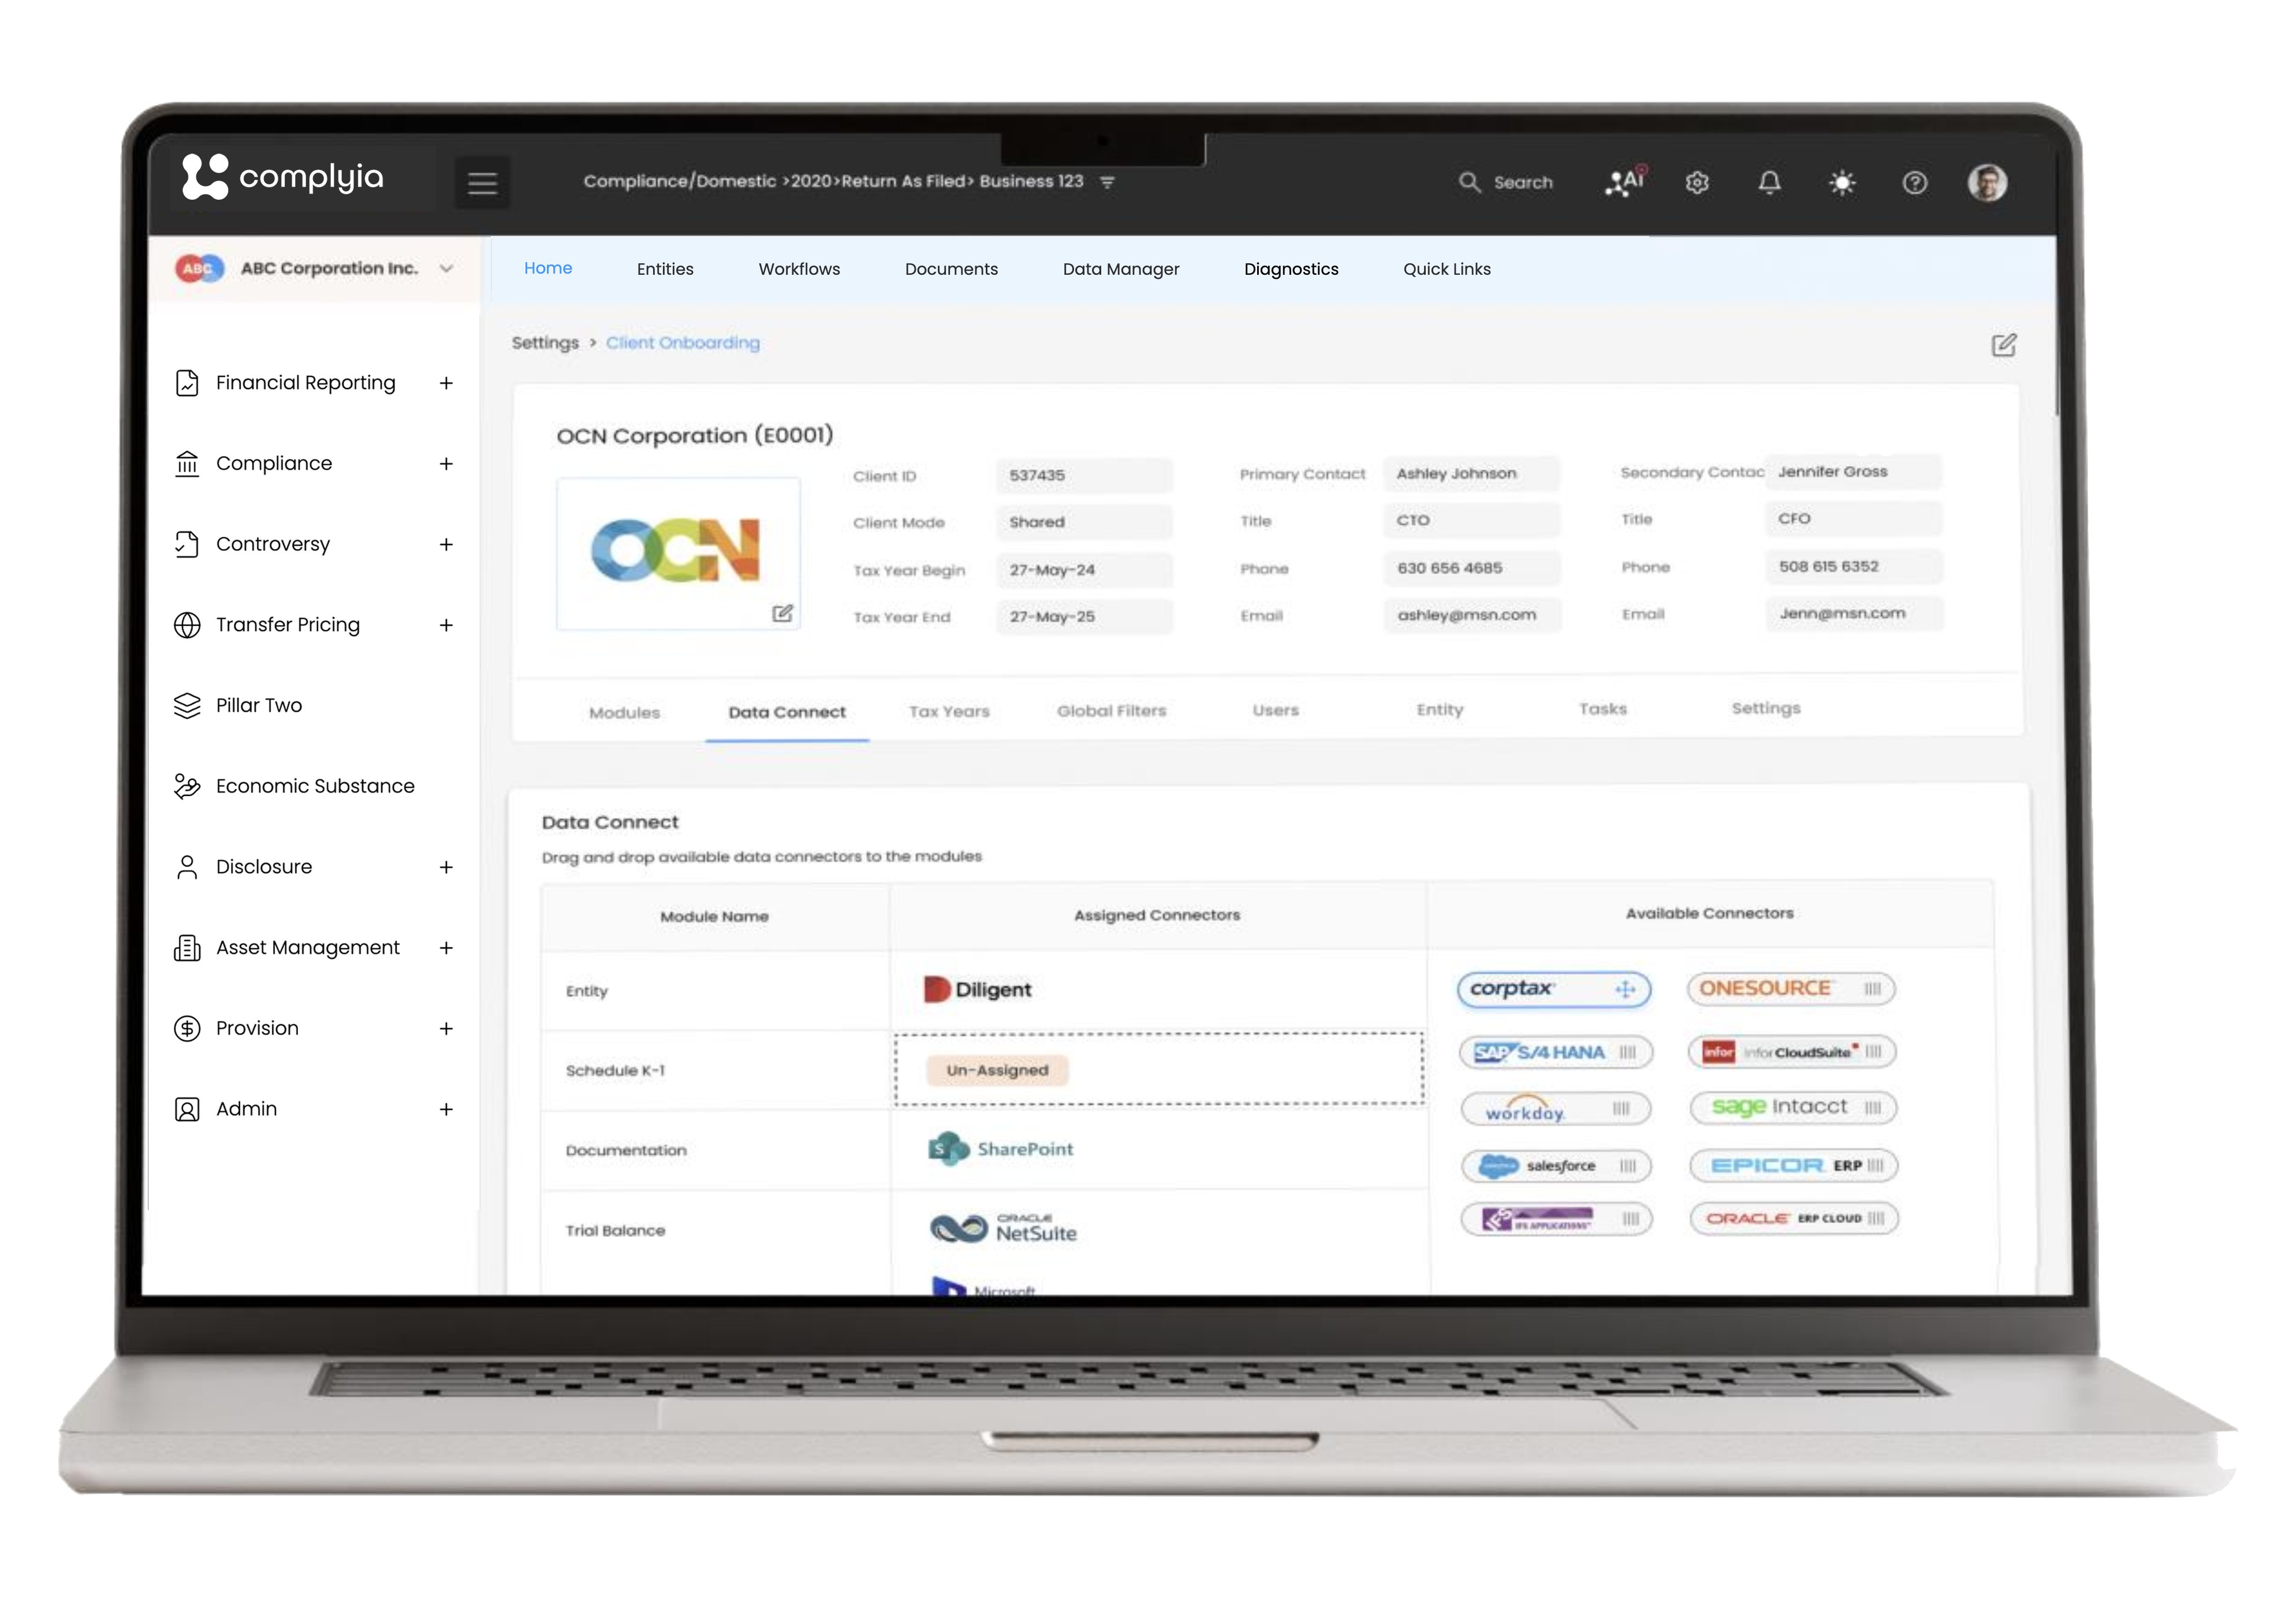Click page edit icon near breadcrumb
The image size is (2296, 1617).
[2003, 345]
